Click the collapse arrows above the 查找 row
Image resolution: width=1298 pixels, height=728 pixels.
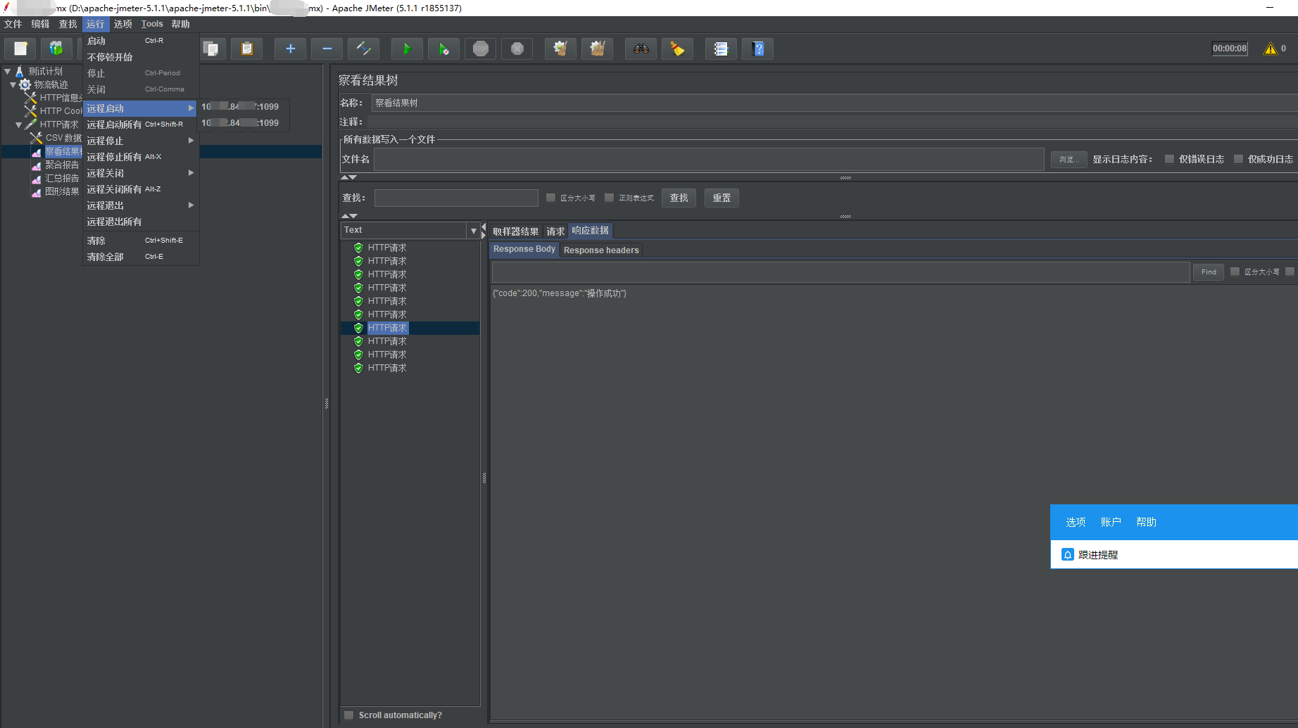pos(349,177)
